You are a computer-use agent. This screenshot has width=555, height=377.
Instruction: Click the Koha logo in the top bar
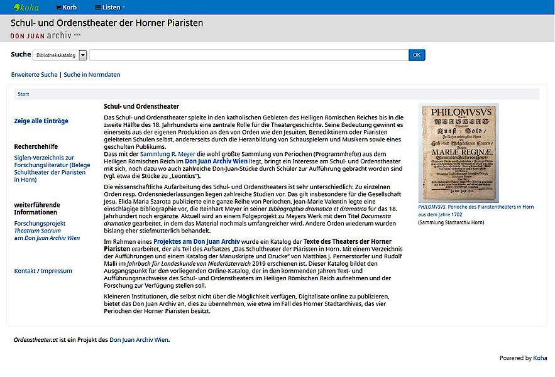pyautogui.click(x=26, y=7)
